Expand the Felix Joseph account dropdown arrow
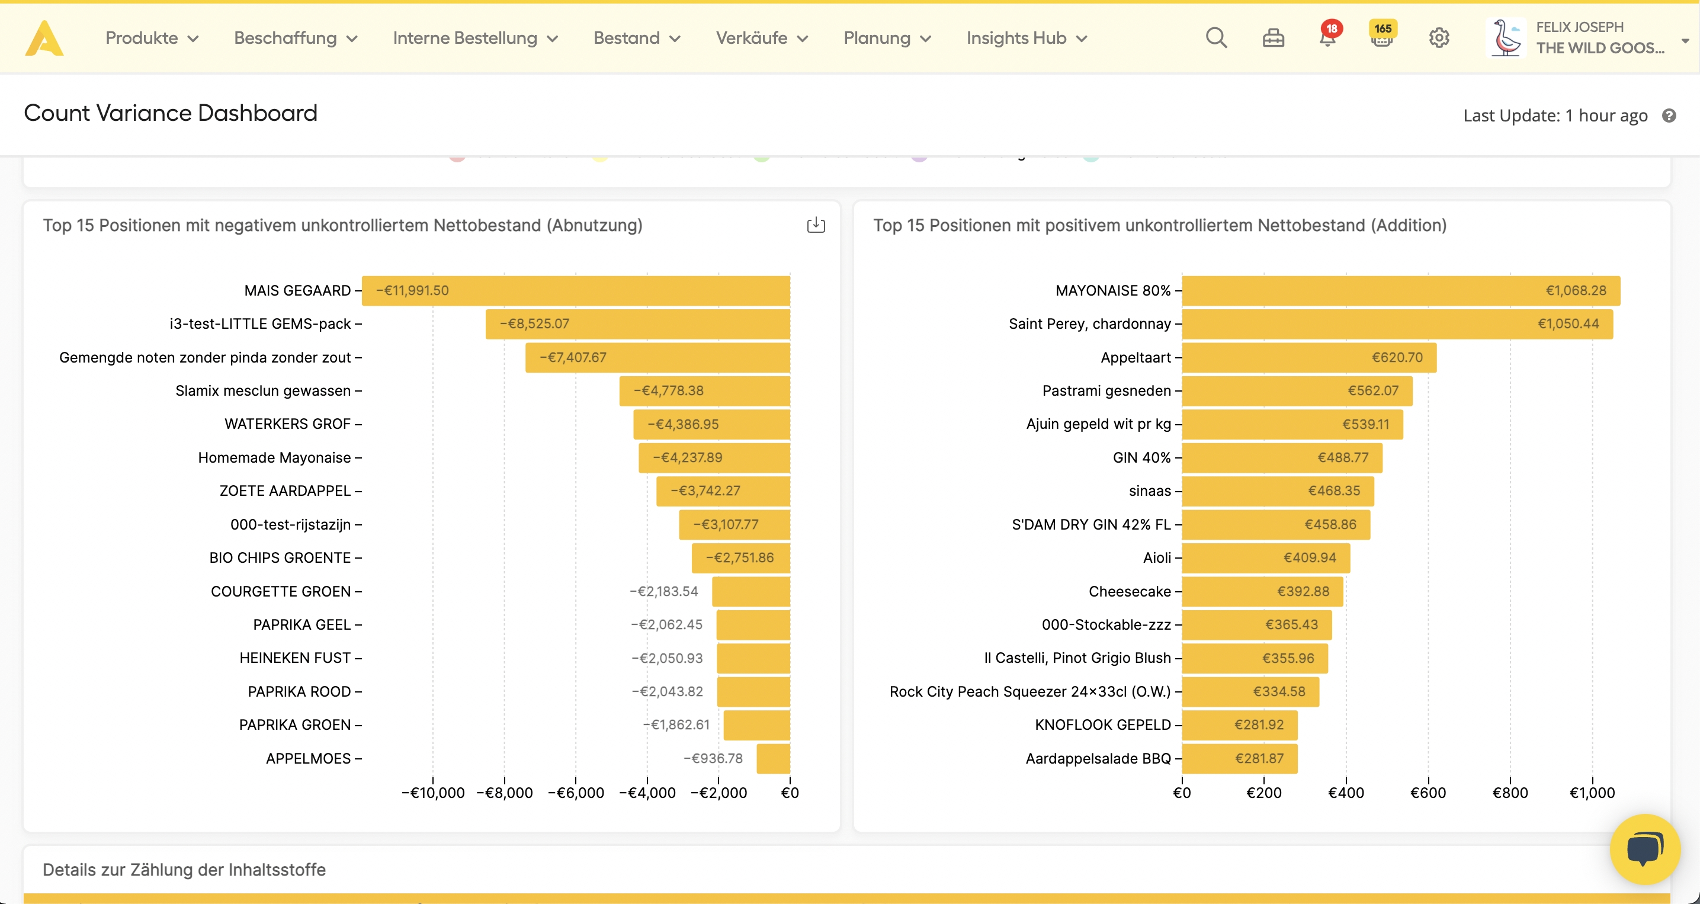 (1685, 40)
